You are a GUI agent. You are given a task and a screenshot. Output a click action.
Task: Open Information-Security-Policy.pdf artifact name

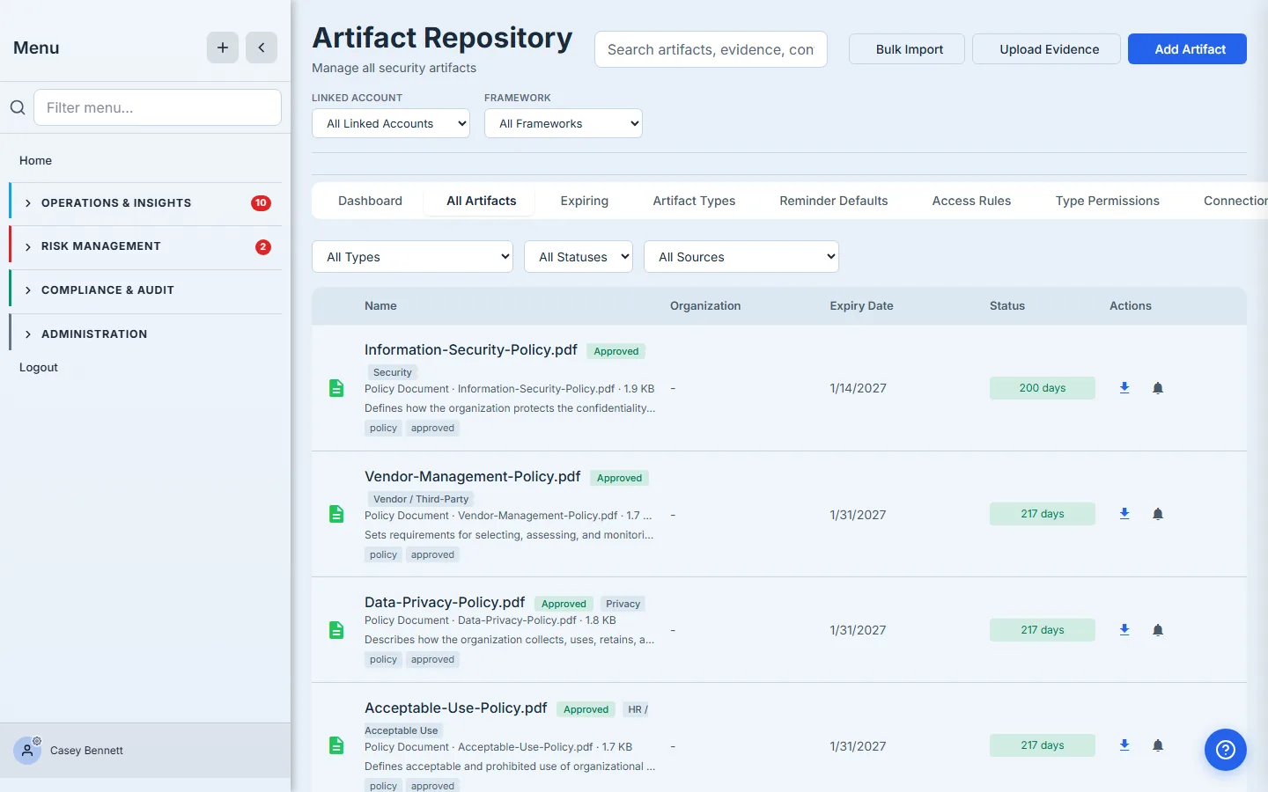point(471,349)
